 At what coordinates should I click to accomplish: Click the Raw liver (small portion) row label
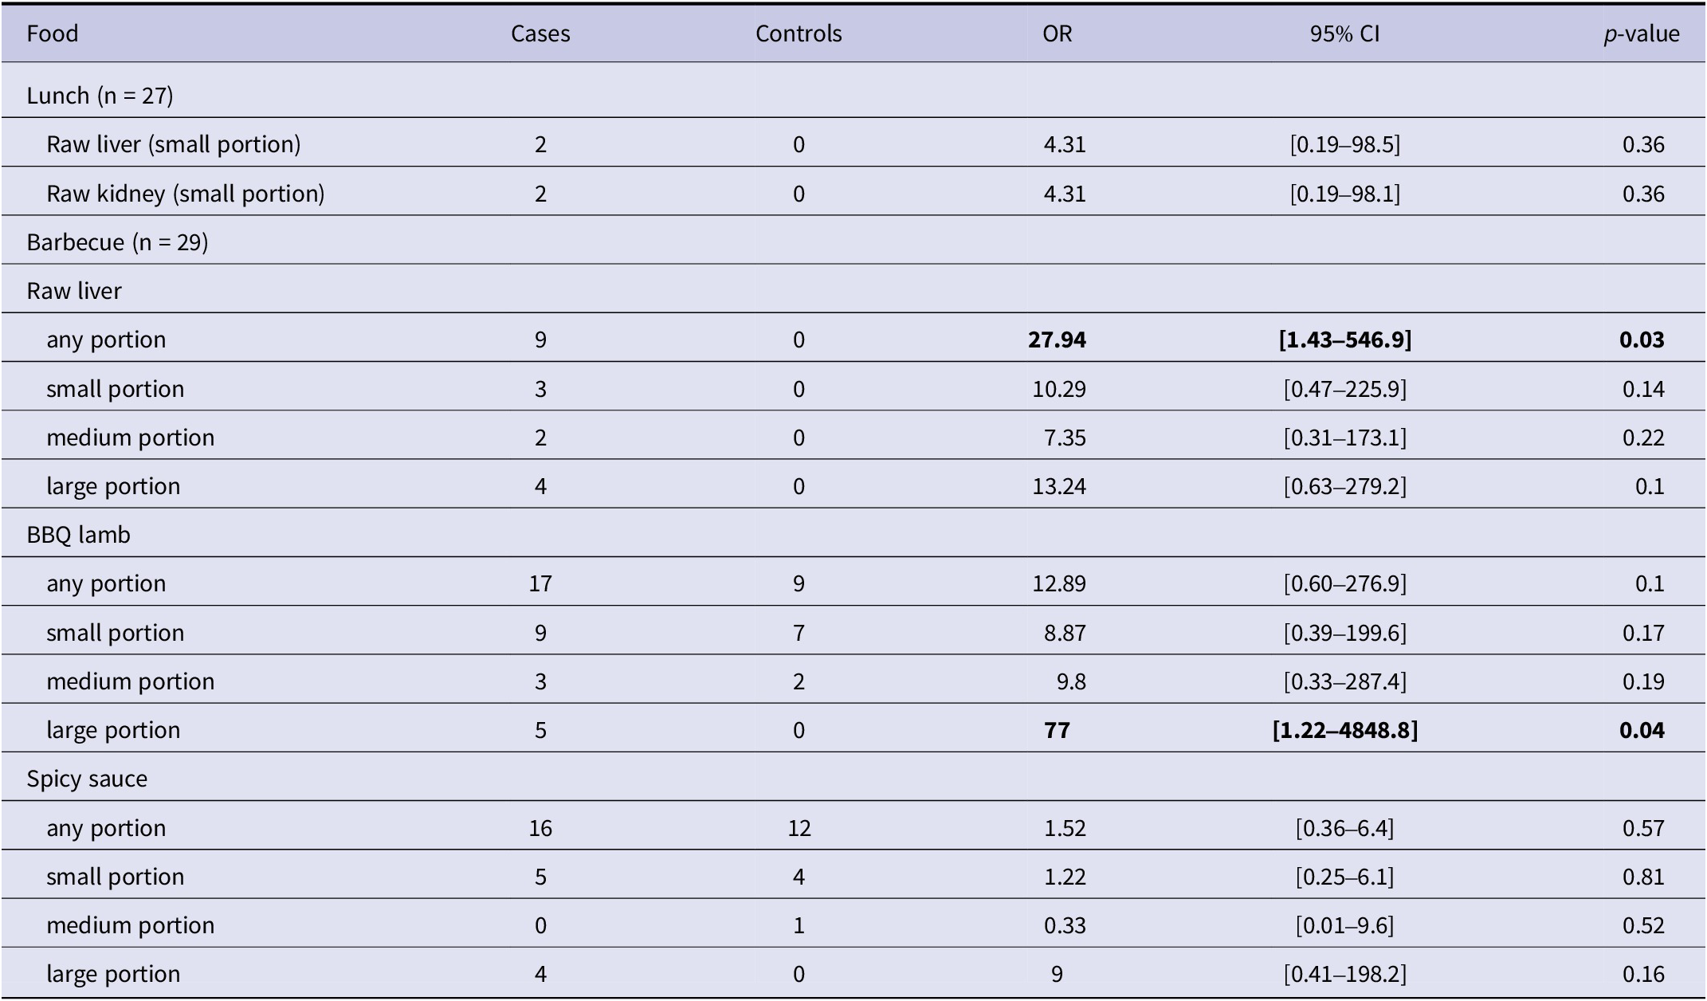174,144
